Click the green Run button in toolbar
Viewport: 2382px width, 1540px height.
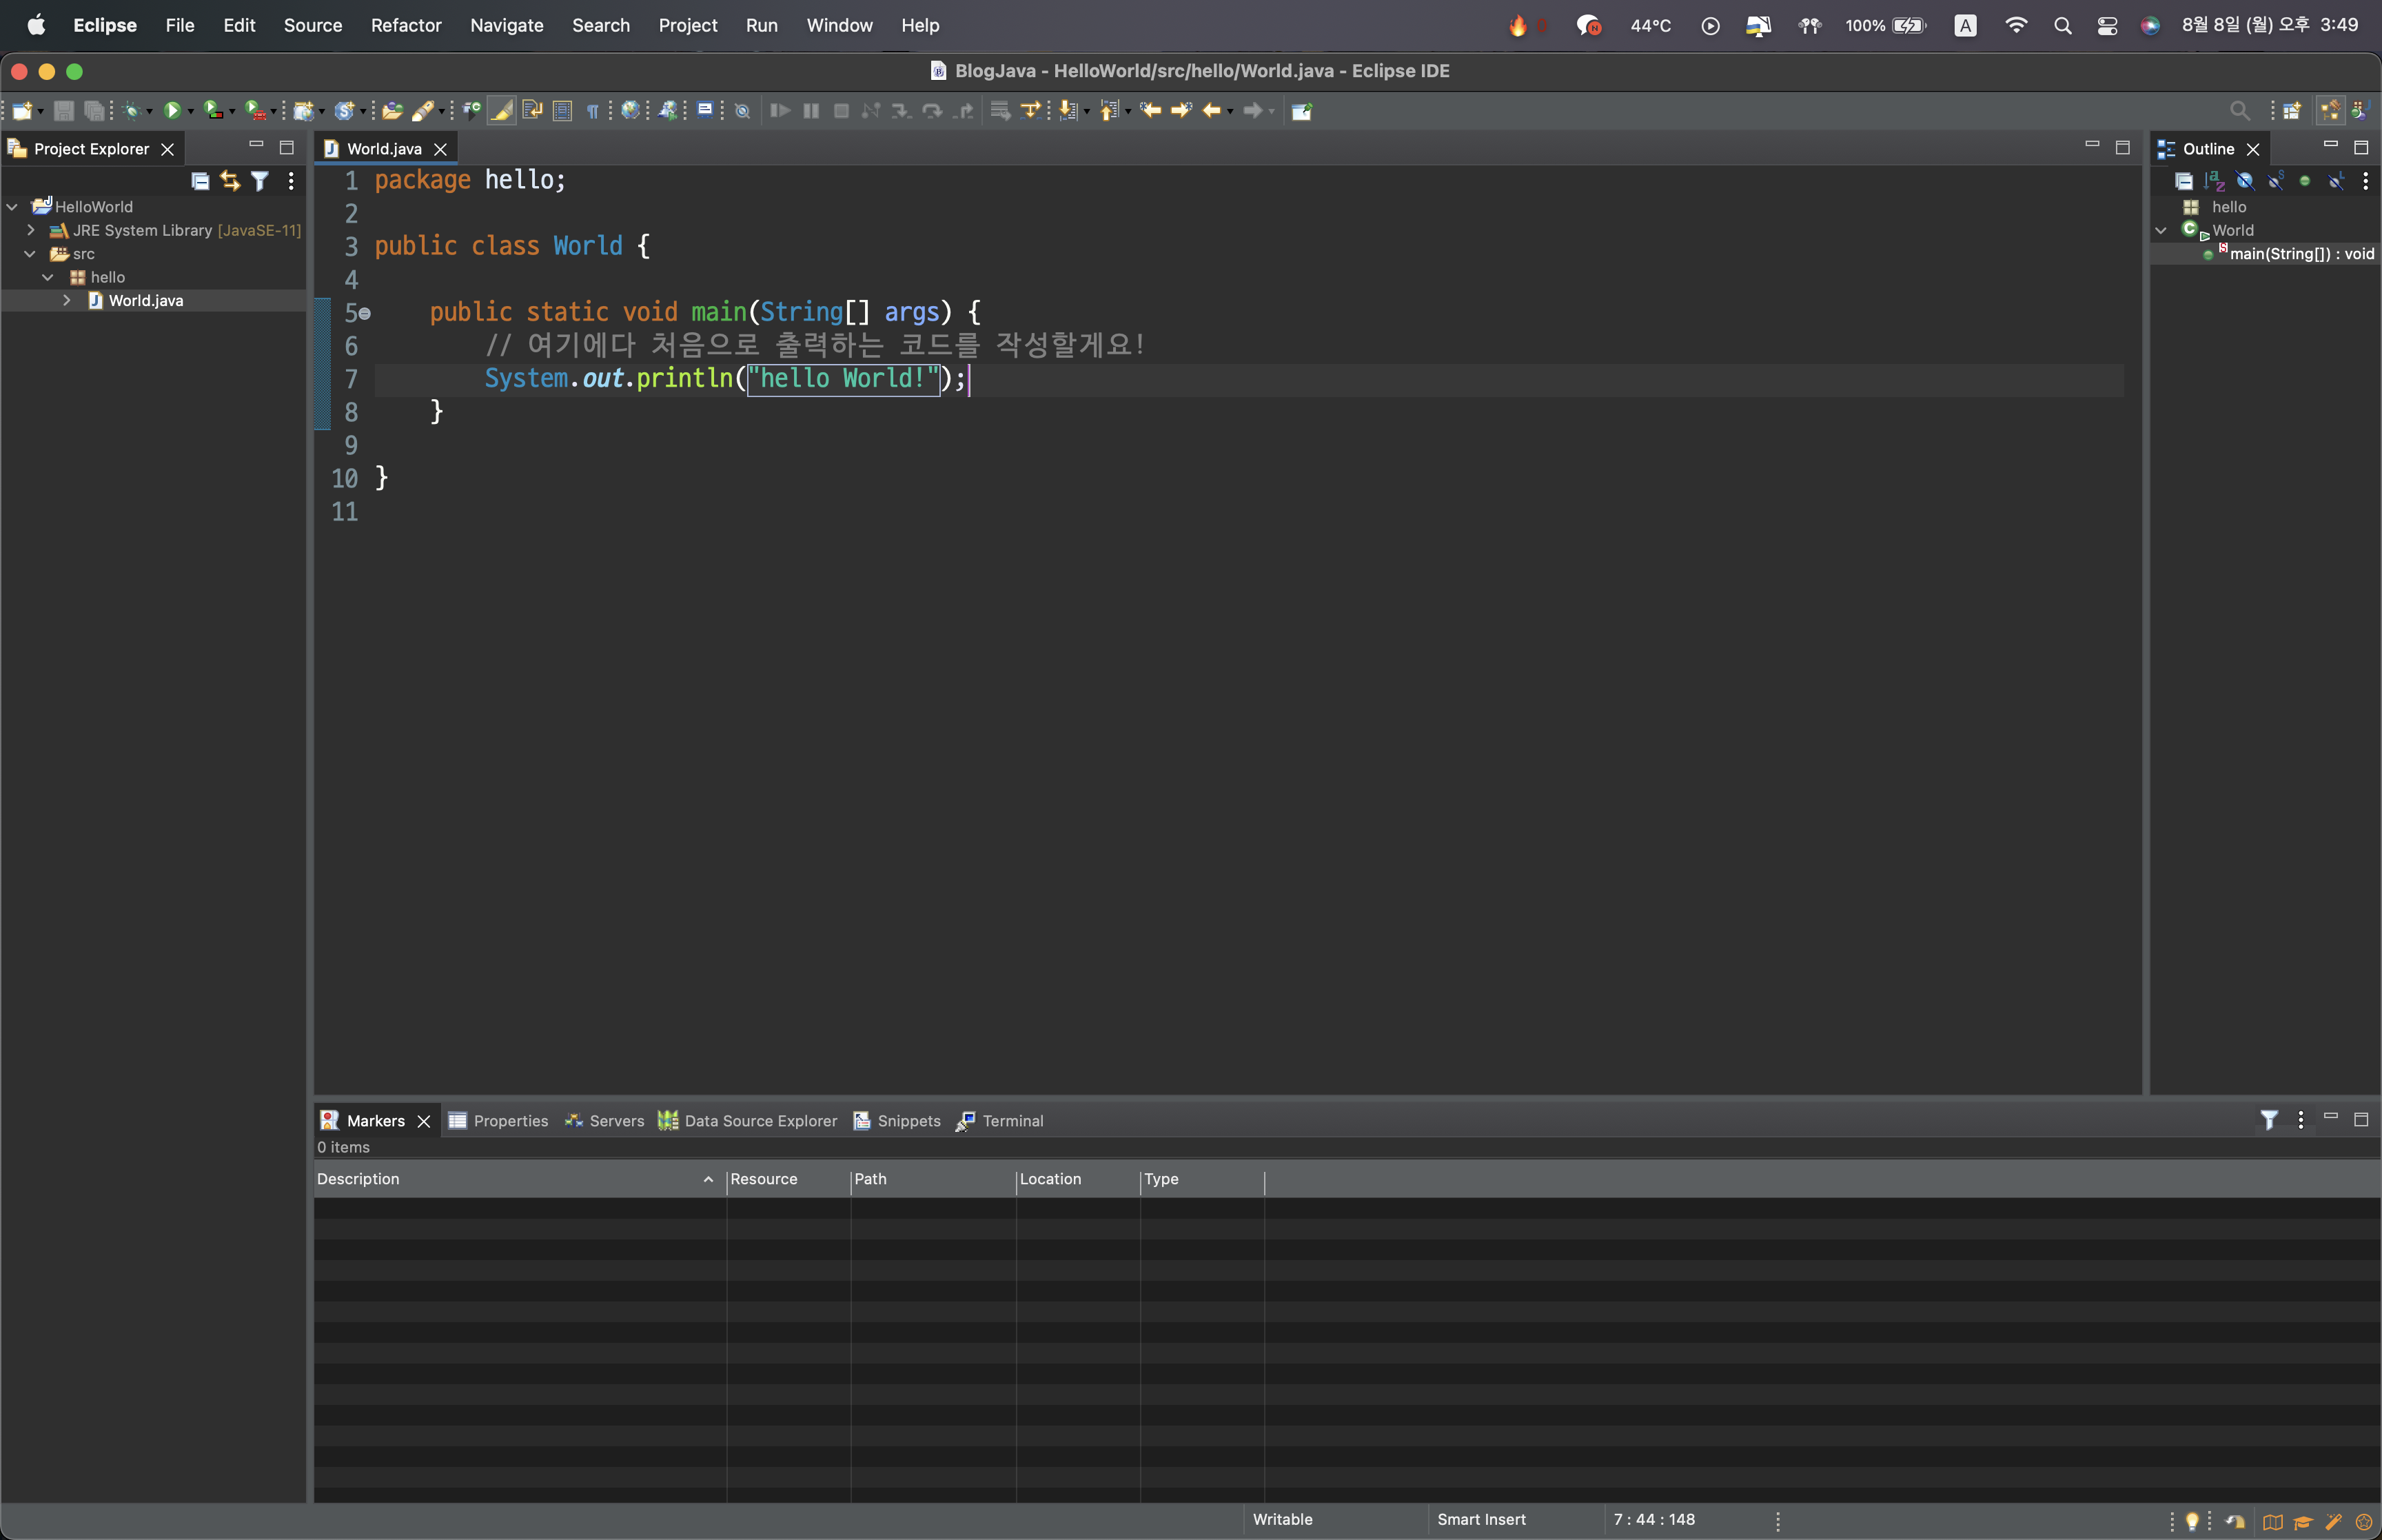tap(172, 111)
